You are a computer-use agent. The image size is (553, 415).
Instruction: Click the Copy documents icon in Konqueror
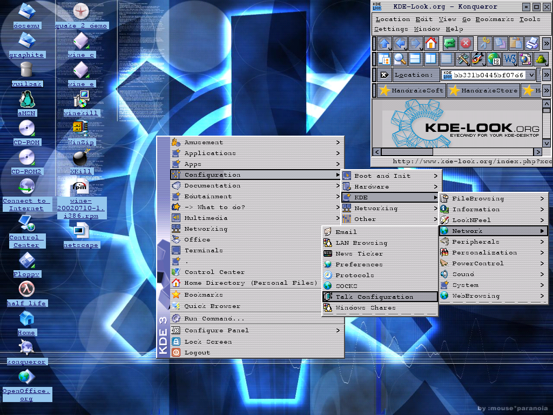click(500, 43)
